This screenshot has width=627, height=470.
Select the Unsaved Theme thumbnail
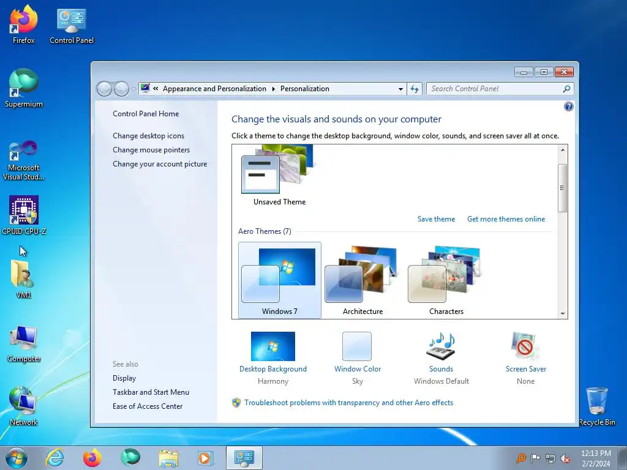tap(279, 176)
